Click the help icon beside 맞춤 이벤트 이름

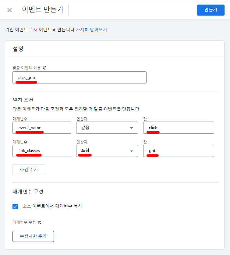(x=45, y=68)
